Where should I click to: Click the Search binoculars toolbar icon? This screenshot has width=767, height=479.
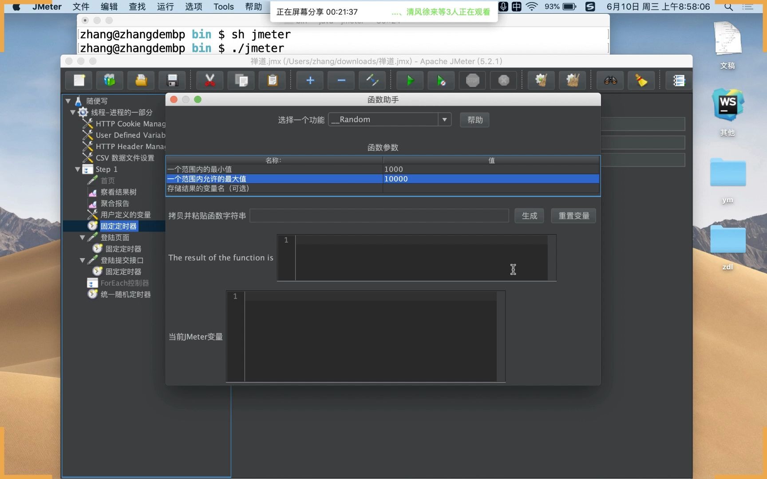pos(610,80)
